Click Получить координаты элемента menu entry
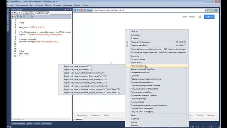The image size is (227, 128). 157,95
